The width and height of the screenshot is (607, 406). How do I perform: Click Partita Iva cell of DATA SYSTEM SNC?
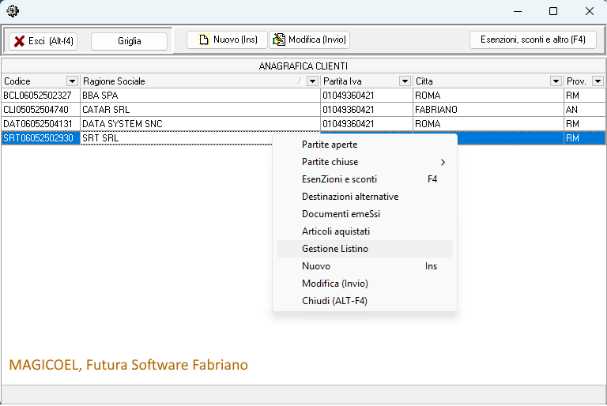(x=367, y=124)
